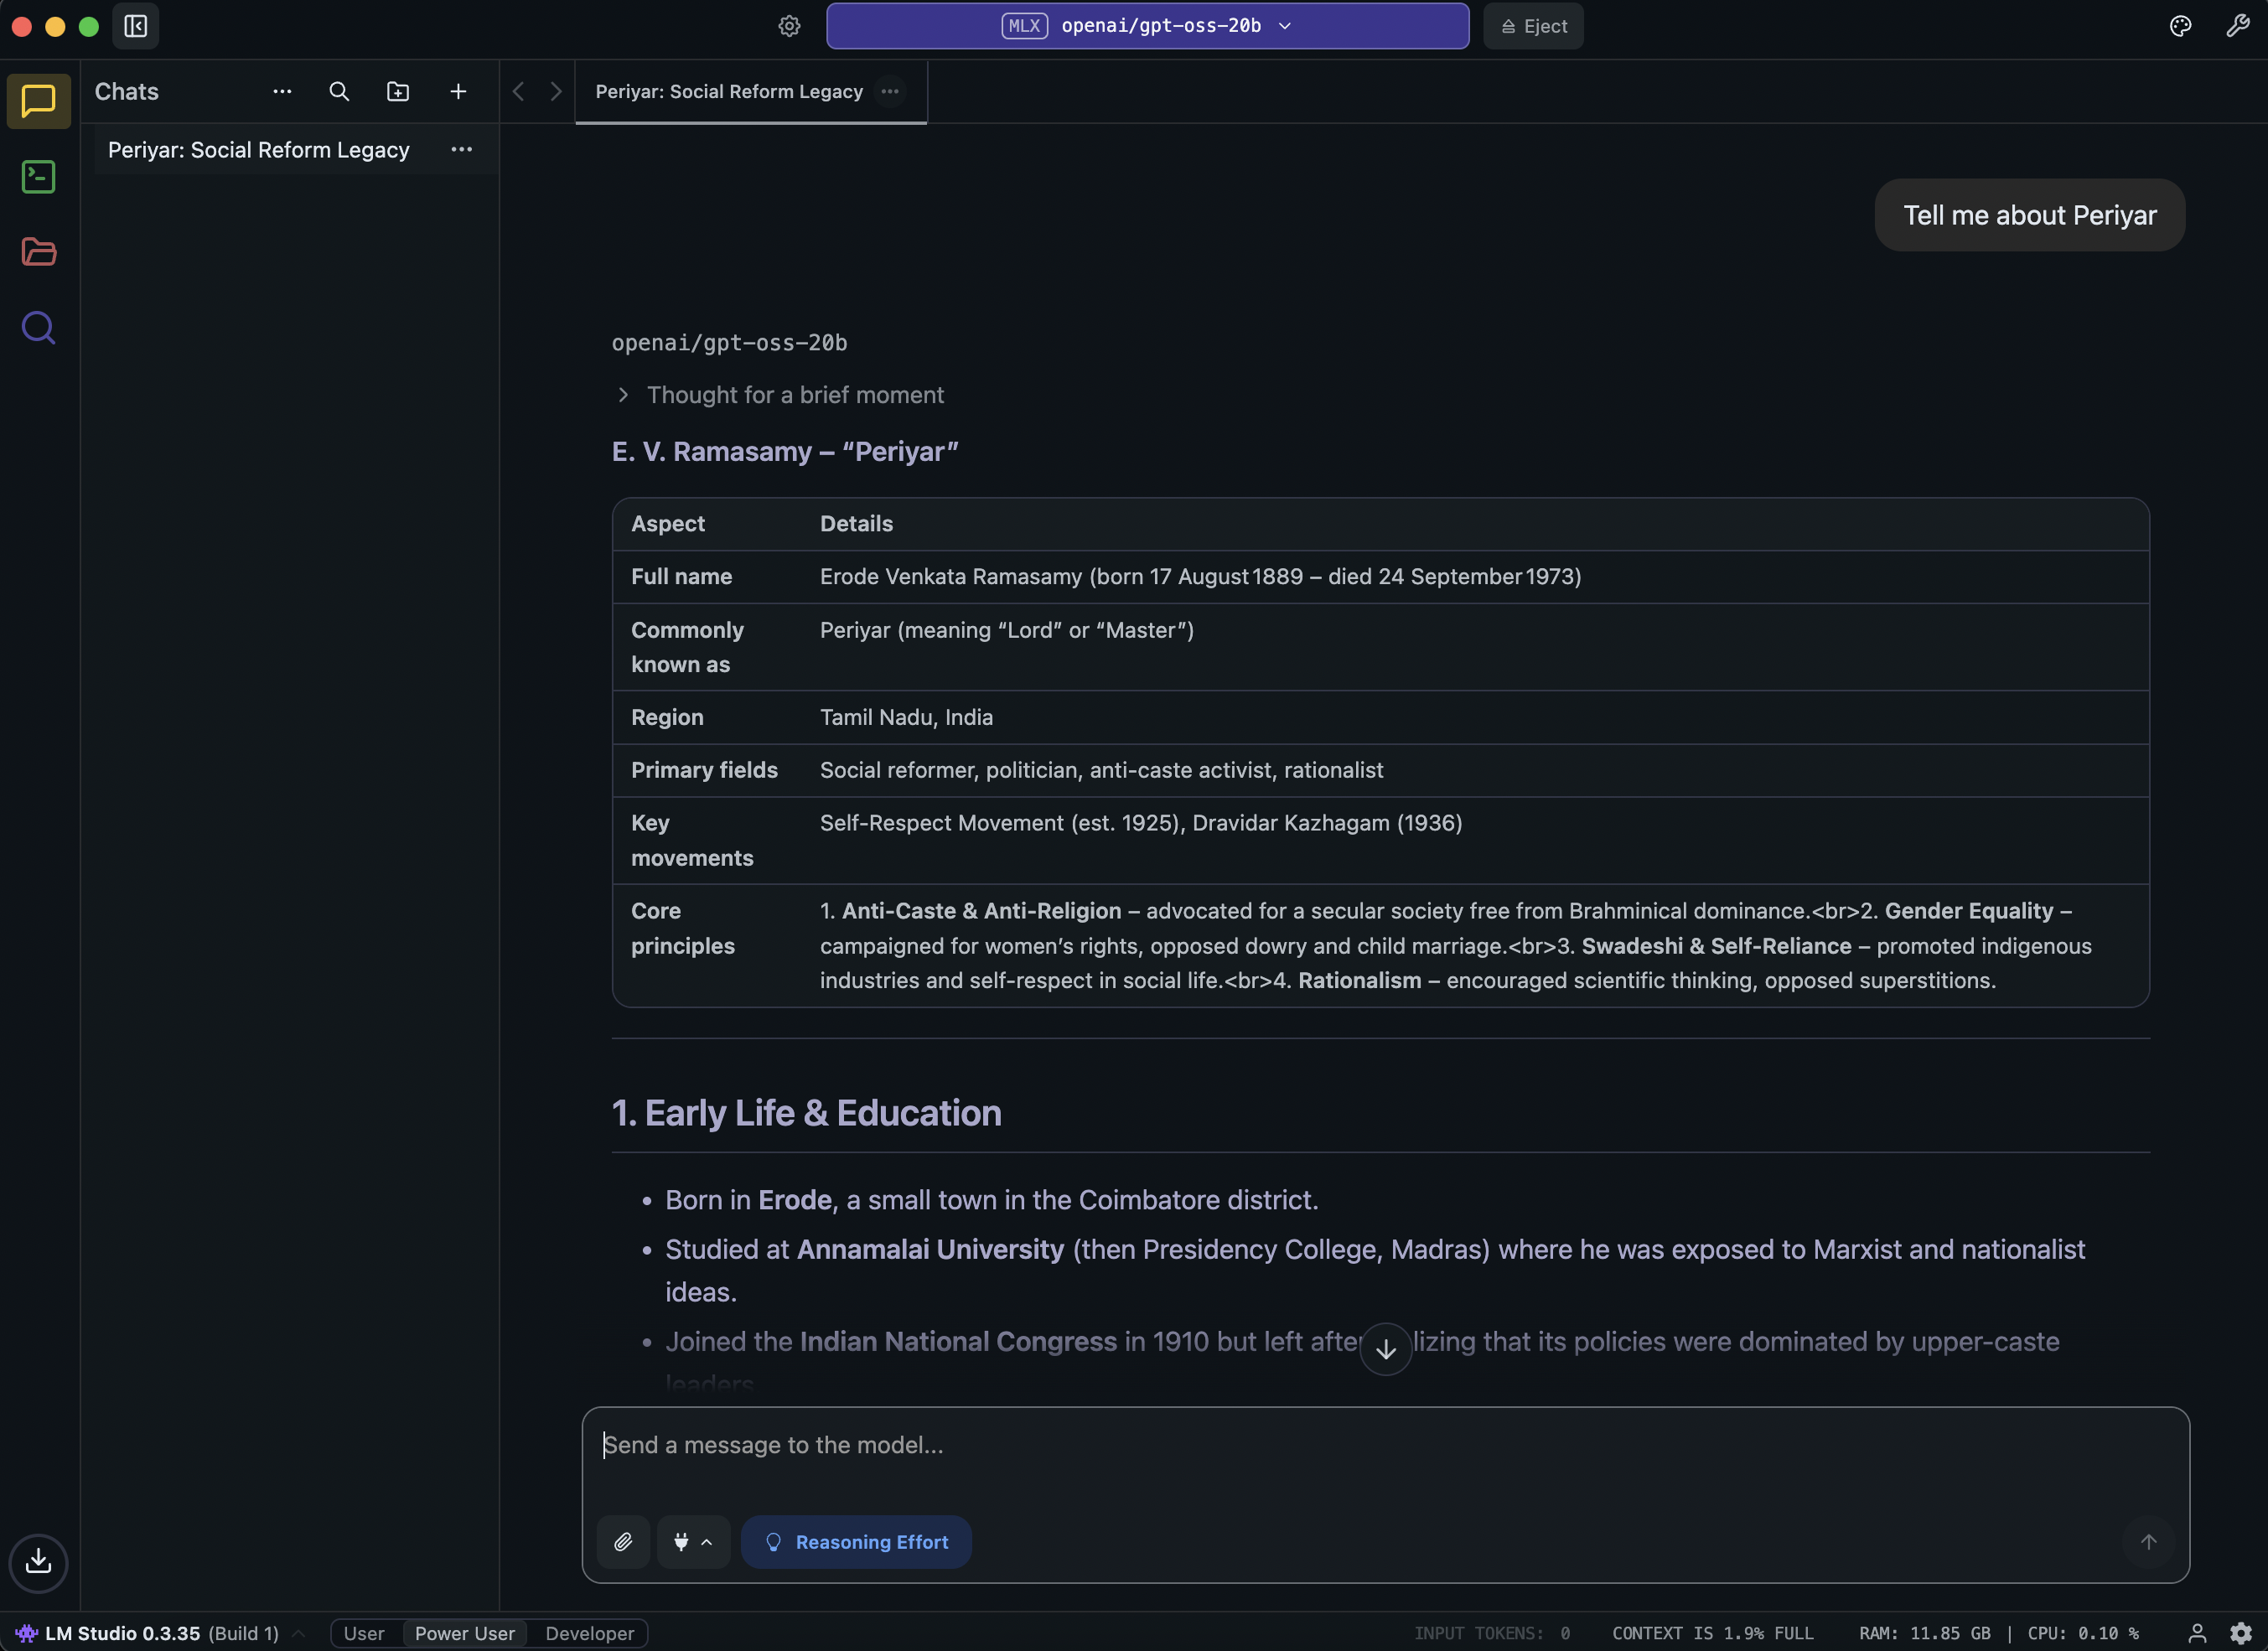This screenshot has width=2268, height=1651.
Task: Open the Chats header options menu
Action: click(282, 92)
